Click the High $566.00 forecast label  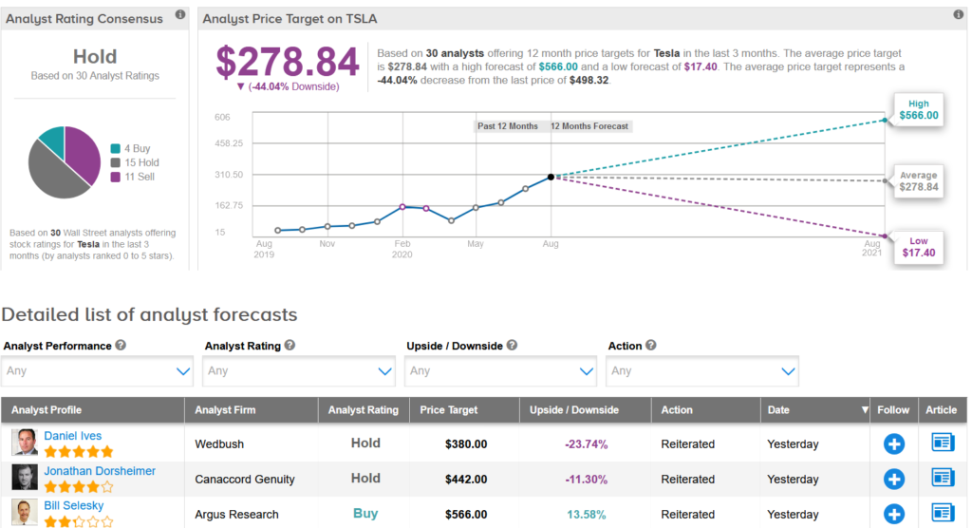coord(918,109)
